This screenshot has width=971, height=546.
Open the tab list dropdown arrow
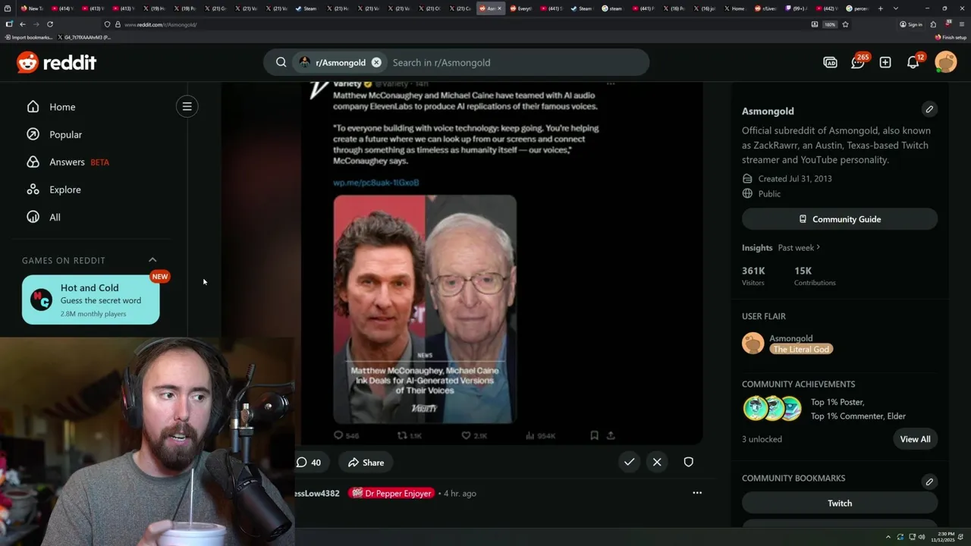(896, 8)
